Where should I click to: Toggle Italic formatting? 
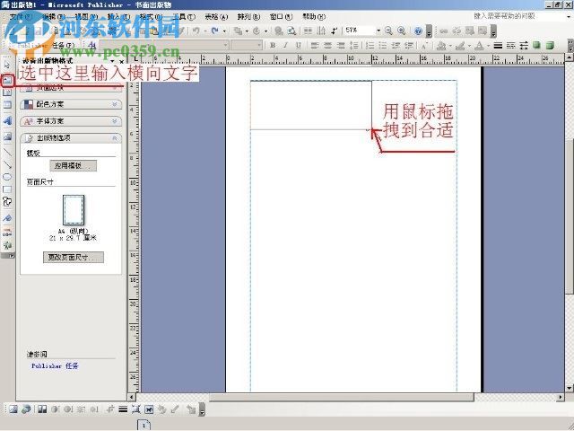pyautogui.click(x=285, y=45)
